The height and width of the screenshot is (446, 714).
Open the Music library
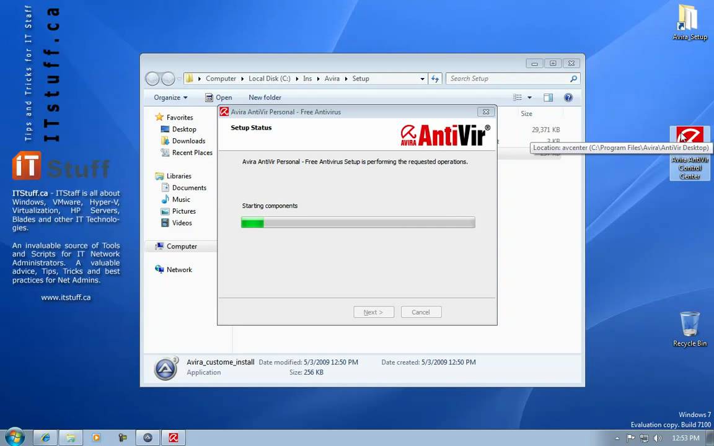pyautogui.click(x=181, y=200)
